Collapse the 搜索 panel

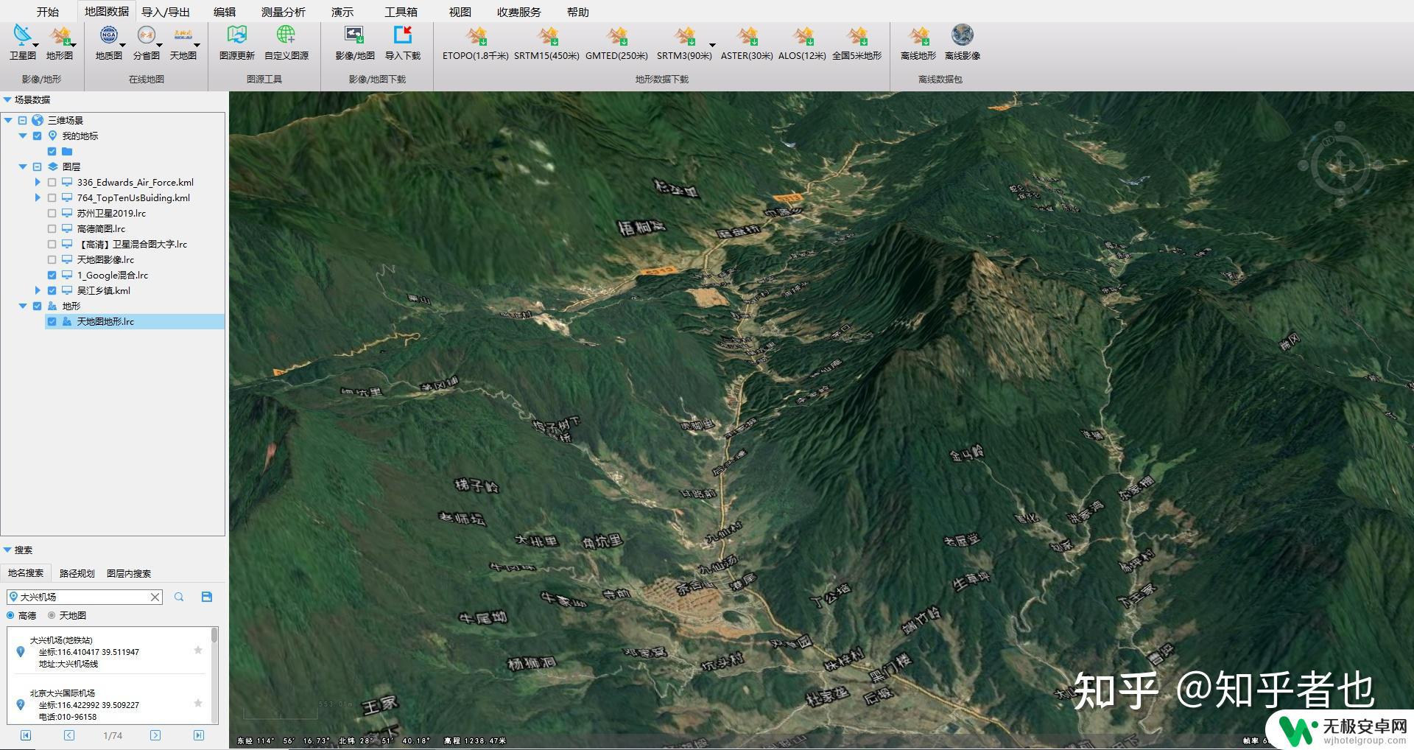pyautogui.click(x=7, y=550)
